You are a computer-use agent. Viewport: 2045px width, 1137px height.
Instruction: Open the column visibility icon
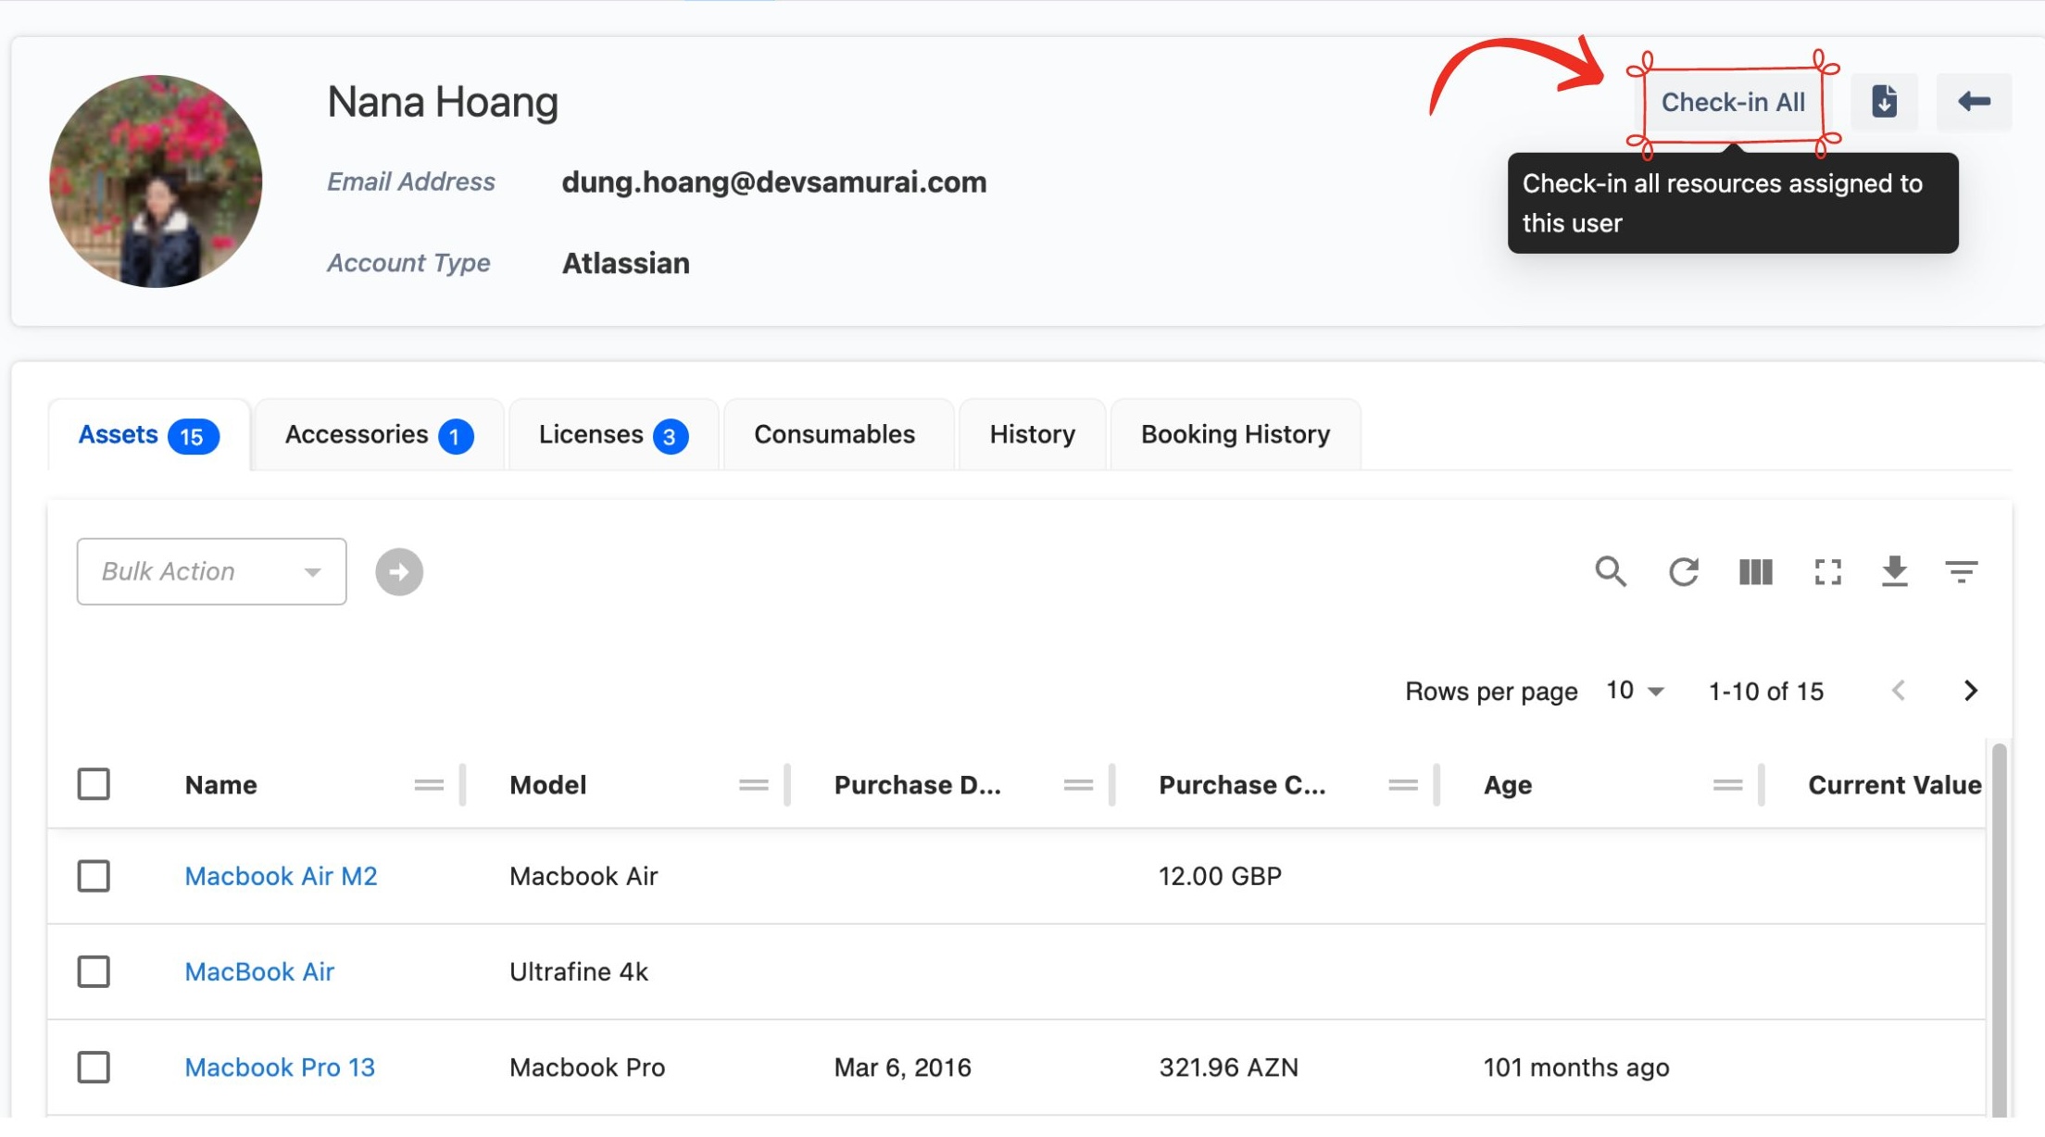coord(1755,571)
